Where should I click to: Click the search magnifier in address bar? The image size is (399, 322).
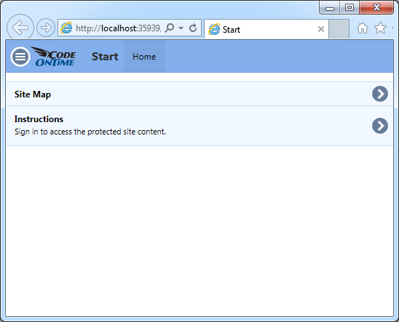point(170,28)
